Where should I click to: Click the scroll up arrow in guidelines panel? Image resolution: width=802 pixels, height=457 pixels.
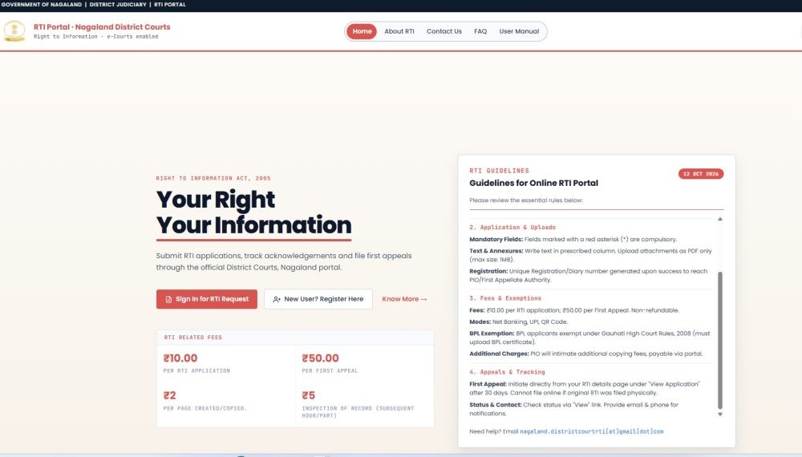point(719,219)
